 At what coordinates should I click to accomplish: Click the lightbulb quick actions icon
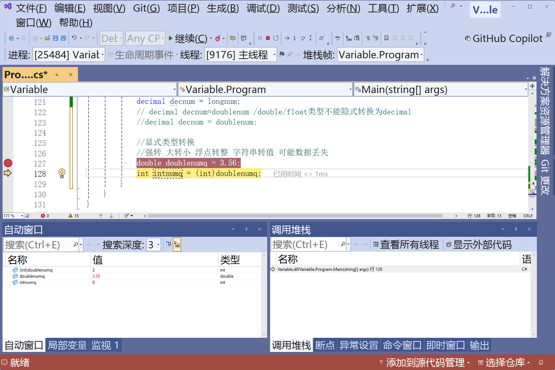[62, 173]
